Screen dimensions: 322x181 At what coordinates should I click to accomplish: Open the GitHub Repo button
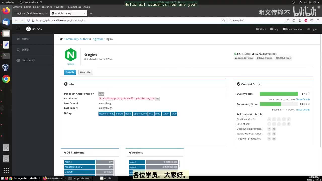click(x=283, y=58)
